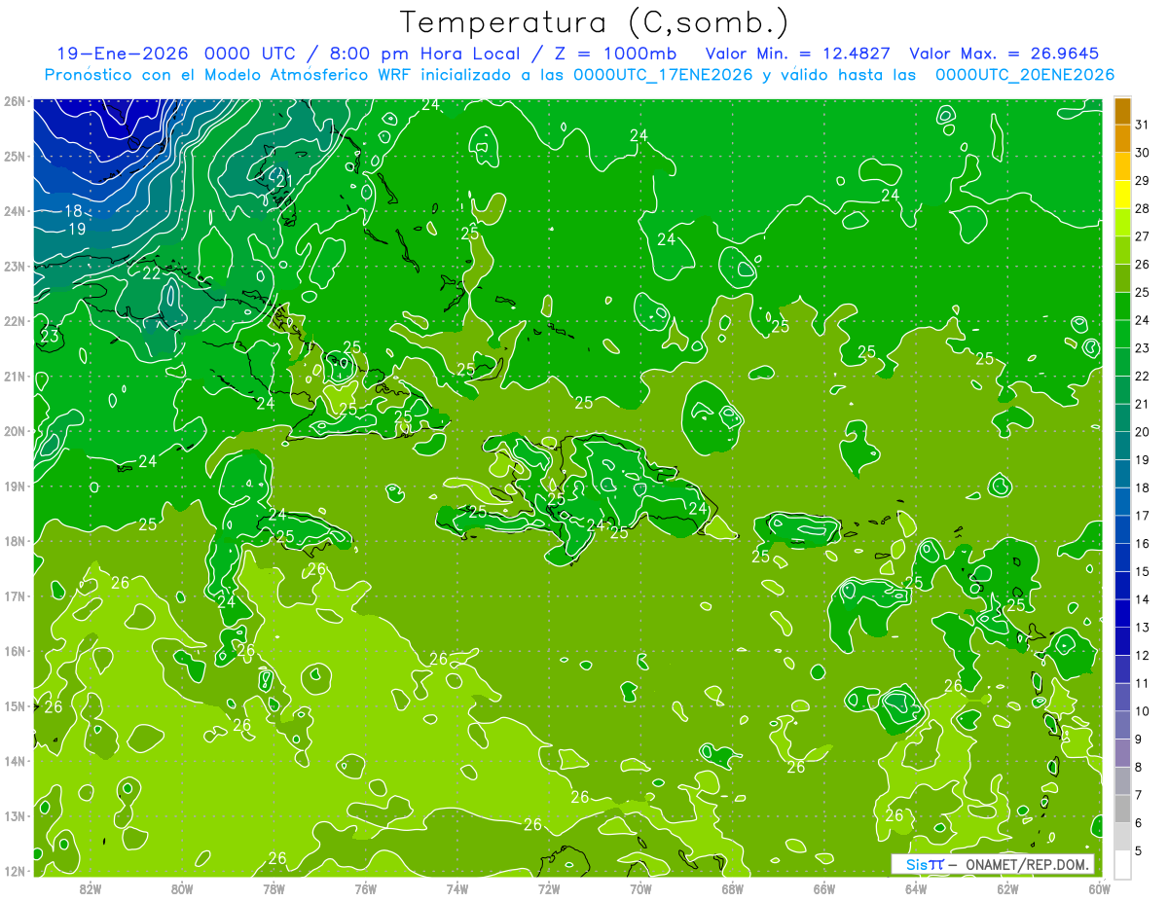Click the colorbar label "12"

coord(1143,655)
